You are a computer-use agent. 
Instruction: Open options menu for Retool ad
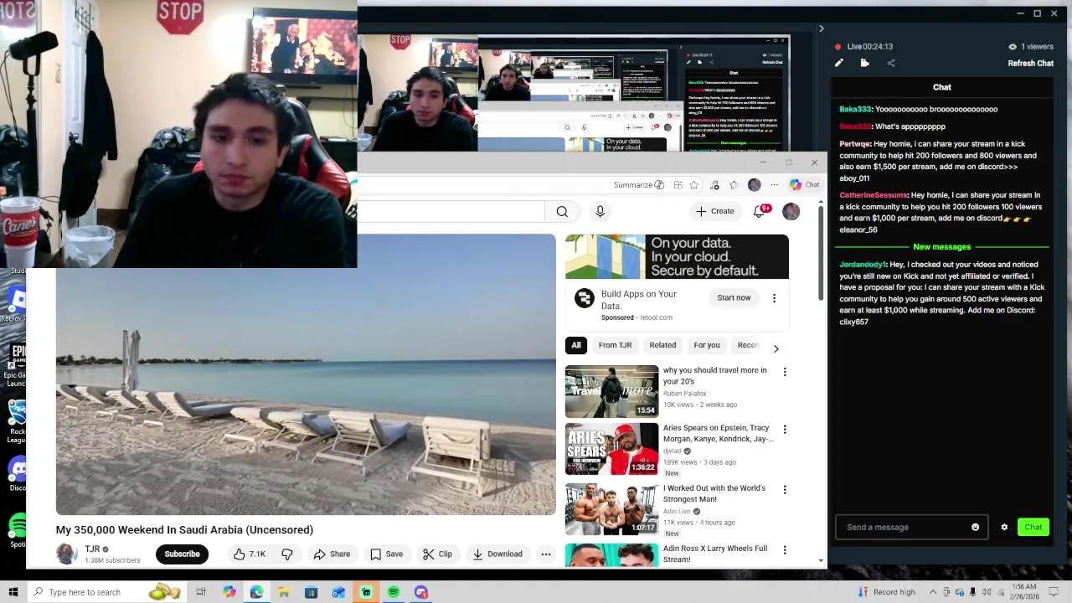click(774, 298)
